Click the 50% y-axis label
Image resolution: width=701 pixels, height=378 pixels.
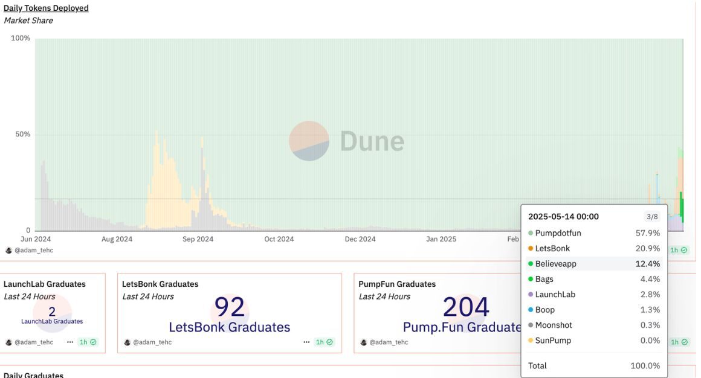[x=23, y=135]
